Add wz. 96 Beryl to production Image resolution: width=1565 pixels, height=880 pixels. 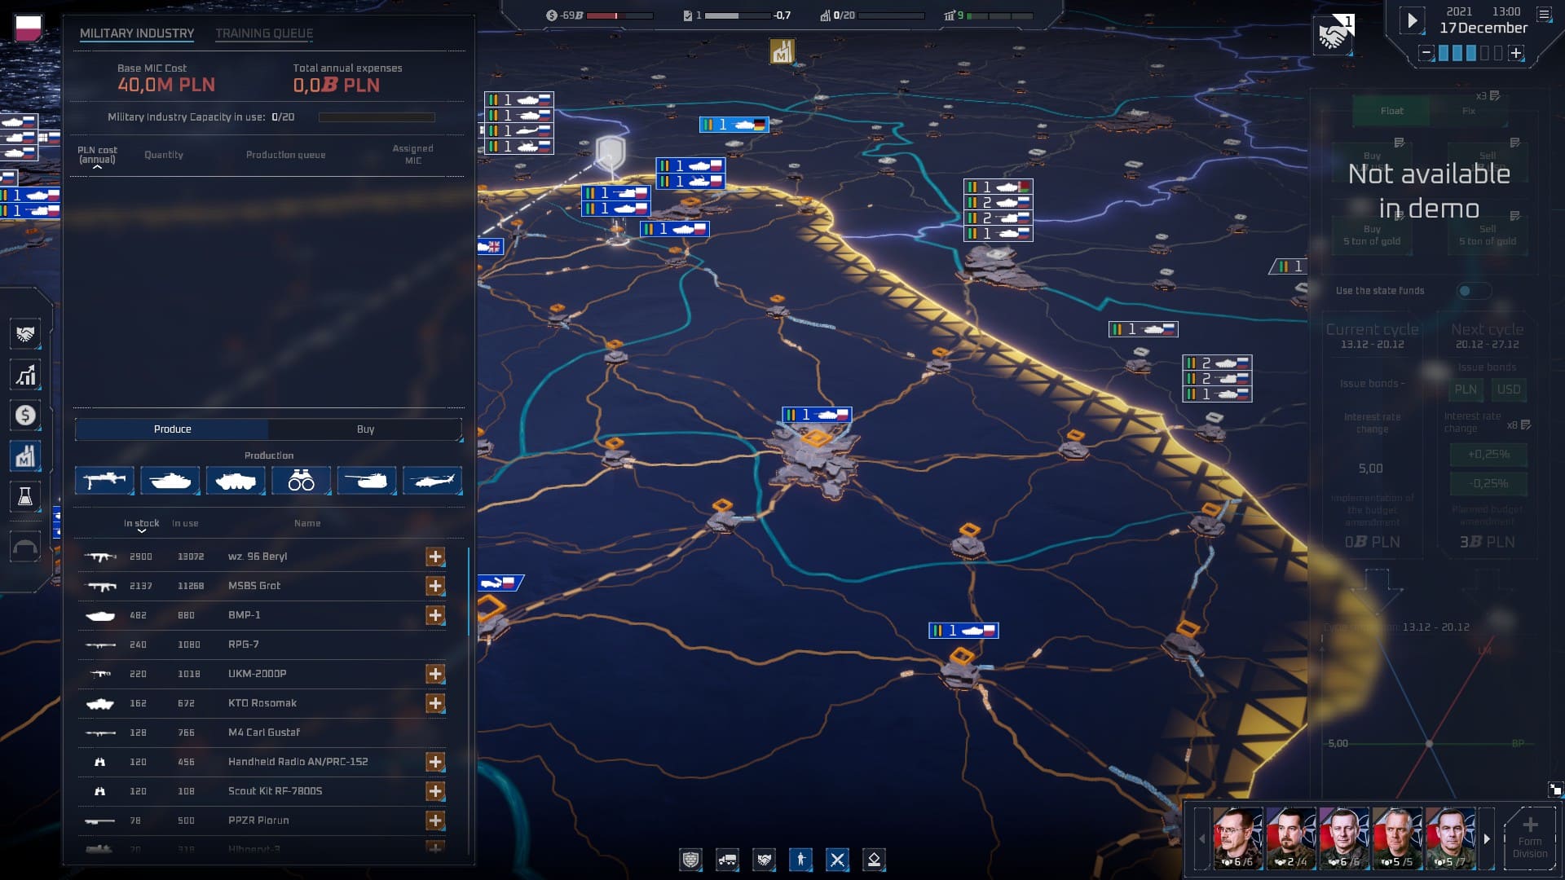[435, 557]
